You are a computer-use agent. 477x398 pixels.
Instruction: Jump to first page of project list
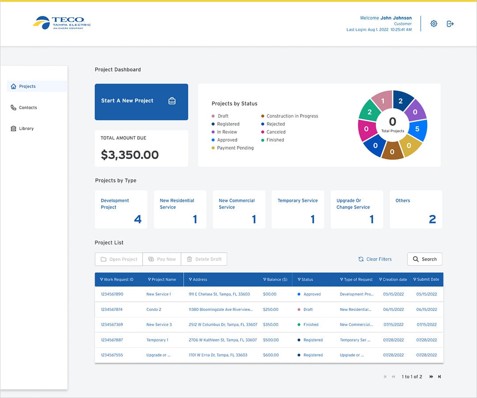(x=385, y=377)
